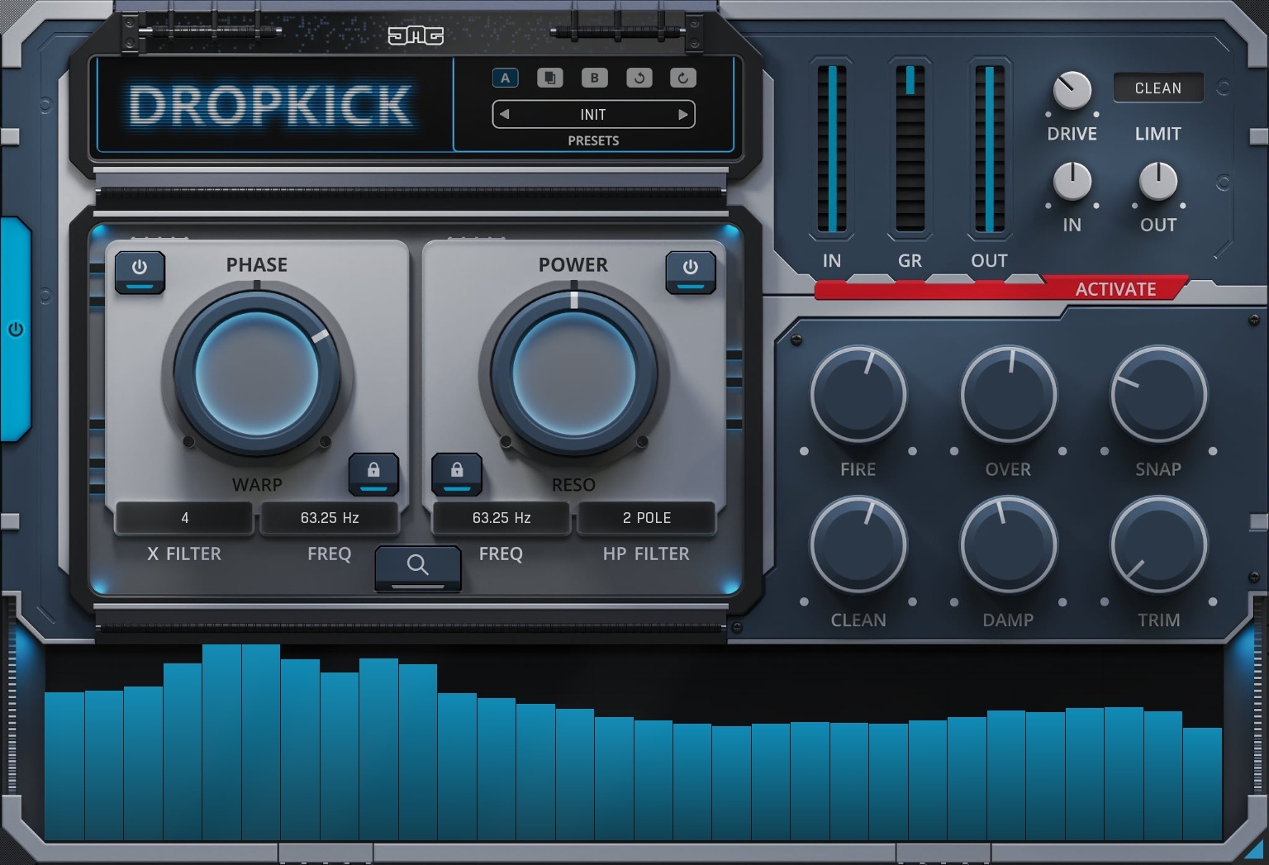Screen dimensions: 1269x865
Task: Open the spectrum magnifier view
Action: coord(417,565)
